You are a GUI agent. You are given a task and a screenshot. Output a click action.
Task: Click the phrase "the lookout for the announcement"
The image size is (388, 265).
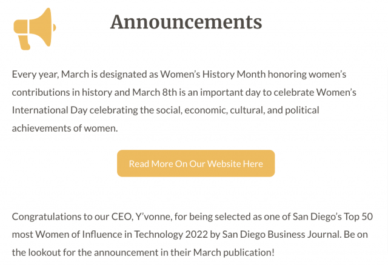86,253
